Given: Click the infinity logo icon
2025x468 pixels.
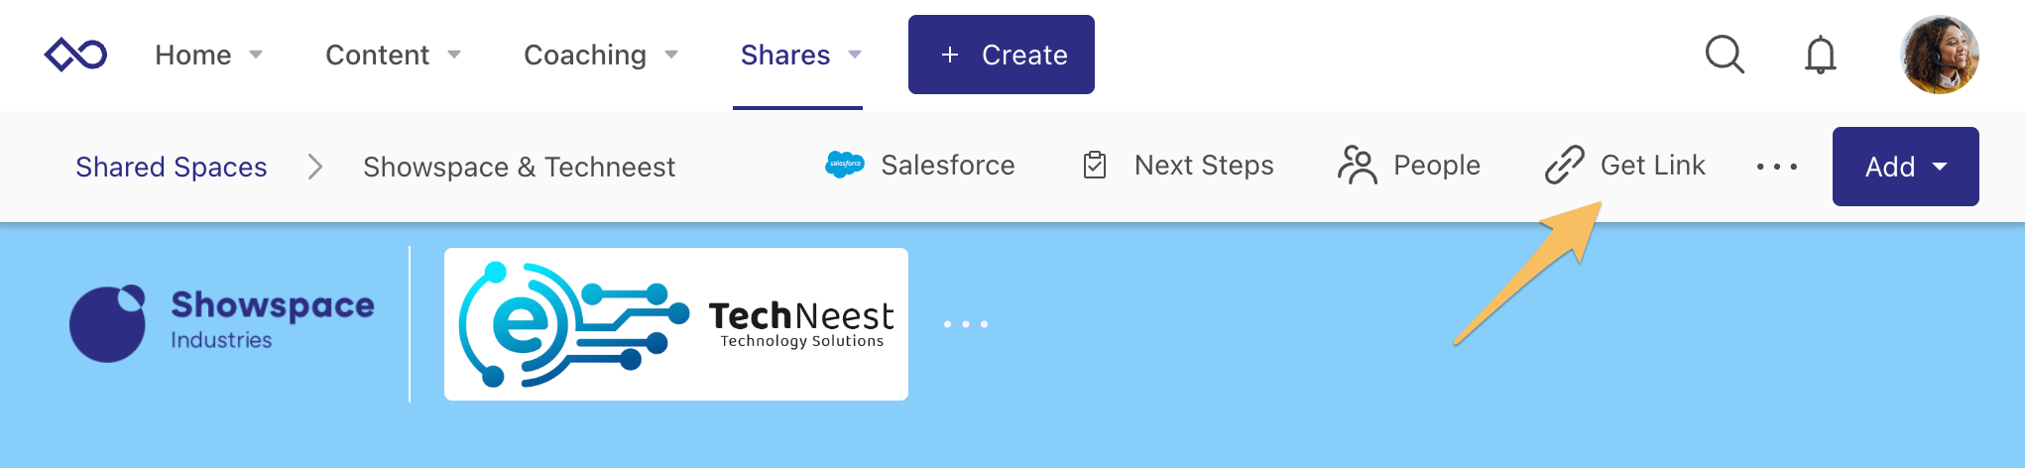Looking at the screenshot, I should pyautogui.click(x=75, y=55).
